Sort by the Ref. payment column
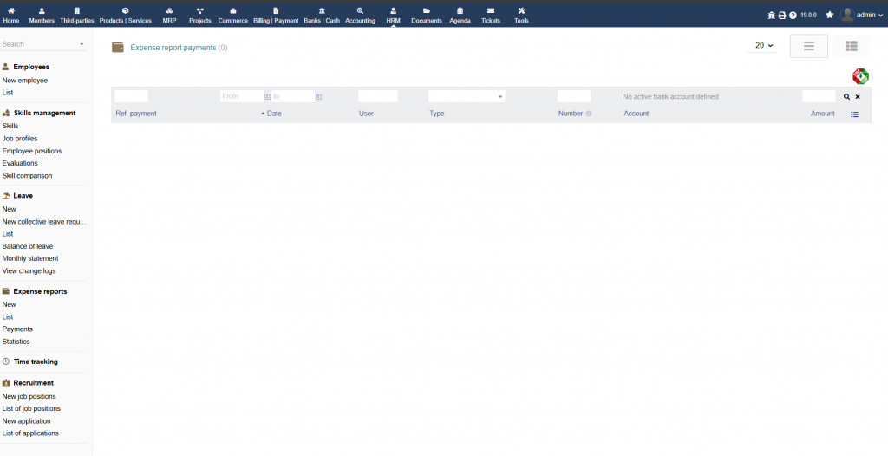The width and height of the screenshot is (888, 456). 136,114
